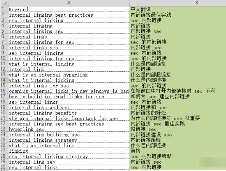The width and height of the screenshot is (226, 171).
Task: Click cell 'internal link' in row 12
Action: pyautogui.click(x=69, y=69)
